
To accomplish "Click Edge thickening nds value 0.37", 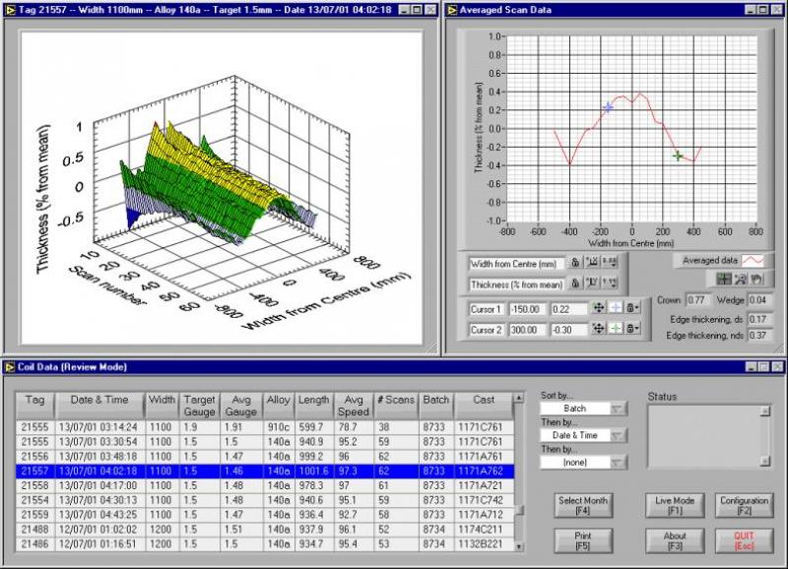I will [758, 335].
